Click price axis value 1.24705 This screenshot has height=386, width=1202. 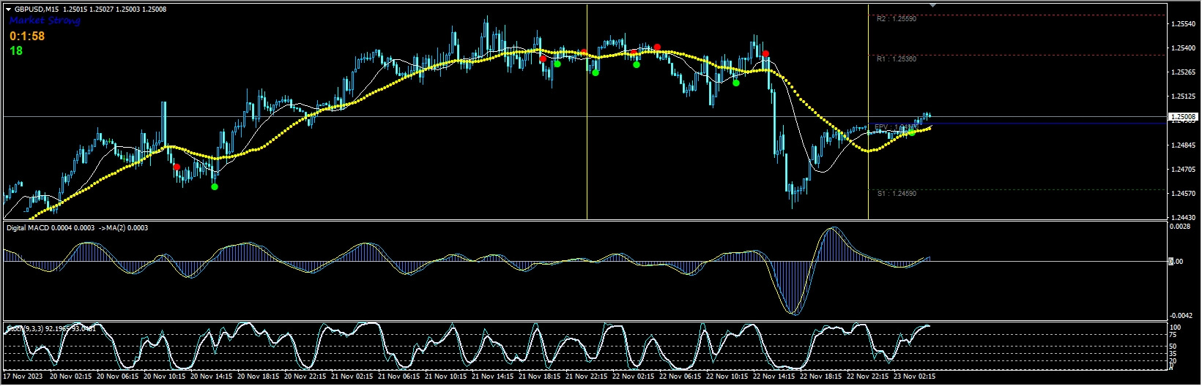(x=1184, y=170)
